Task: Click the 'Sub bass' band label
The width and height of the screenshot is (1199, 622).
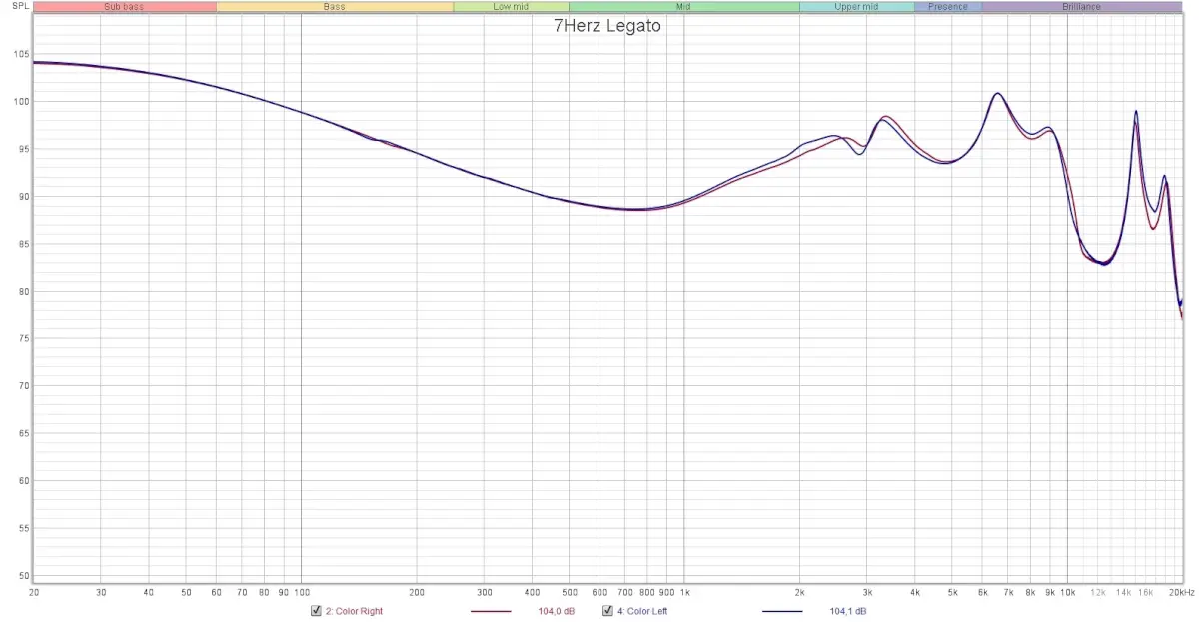Action: point(125,7)
